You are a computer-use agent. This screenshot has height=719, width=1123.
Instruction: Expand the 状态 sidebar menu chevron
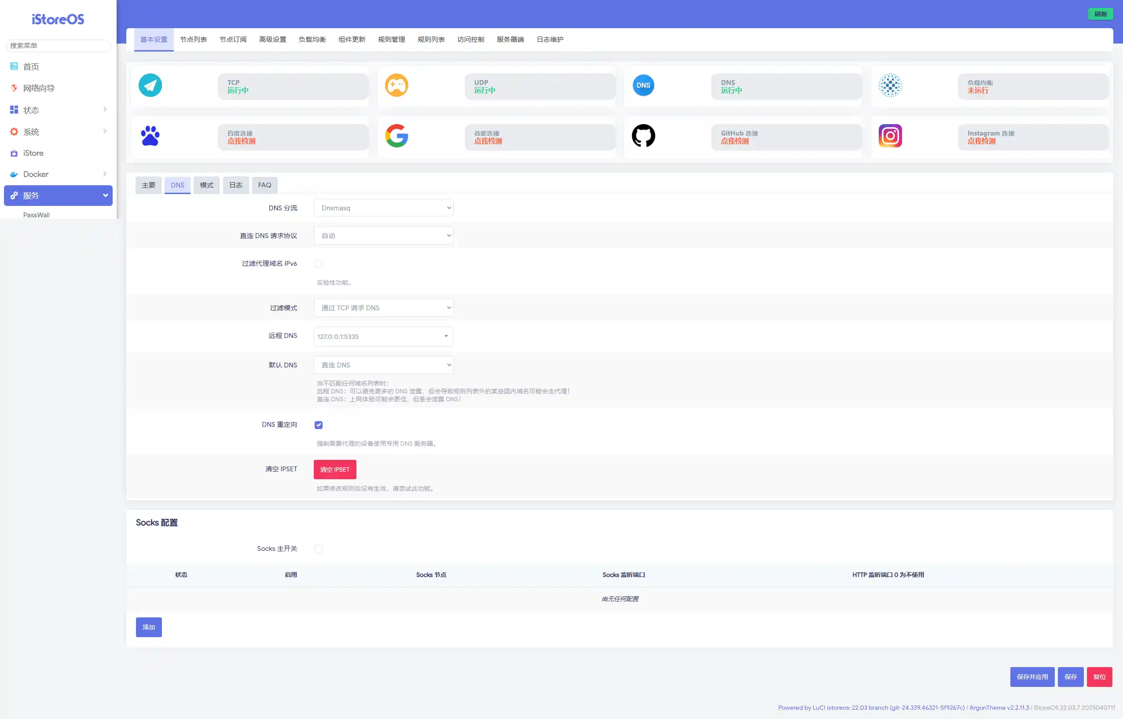click(105, 110)
